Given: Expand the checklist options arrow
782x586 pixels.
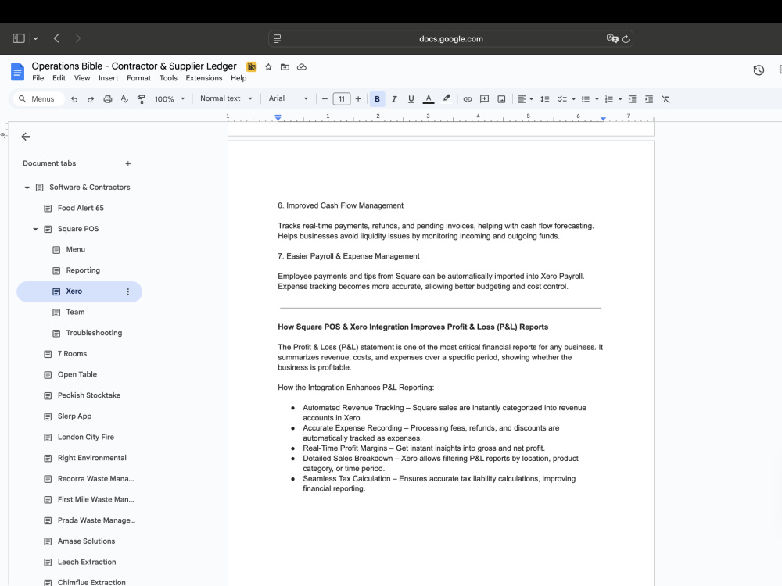Looking at the screenshot, I should point(573,99).
